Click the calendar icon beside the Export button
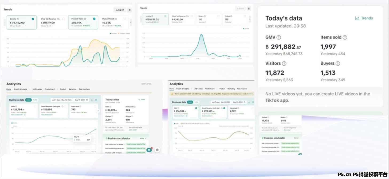 129,10
